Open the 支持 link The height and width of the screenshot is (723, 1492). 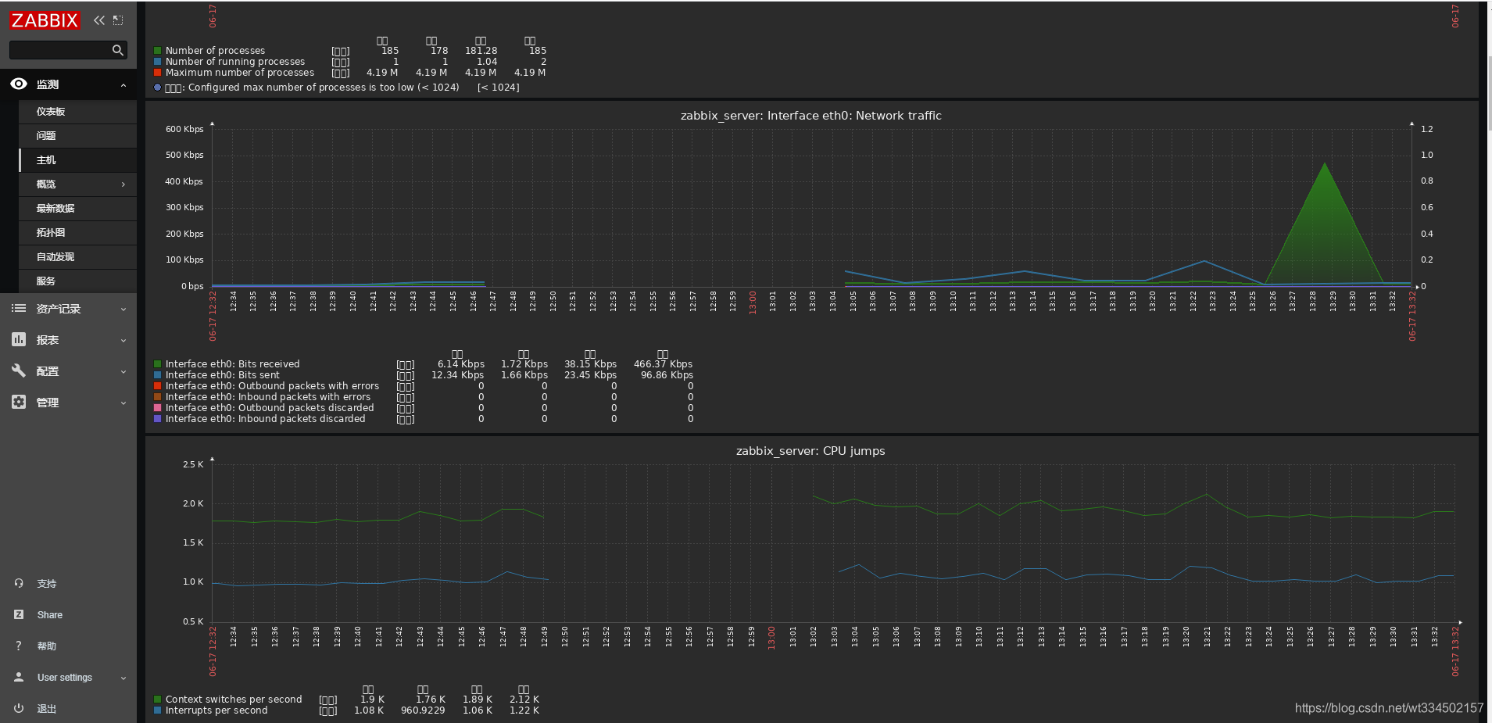click(x=47, y=584)
